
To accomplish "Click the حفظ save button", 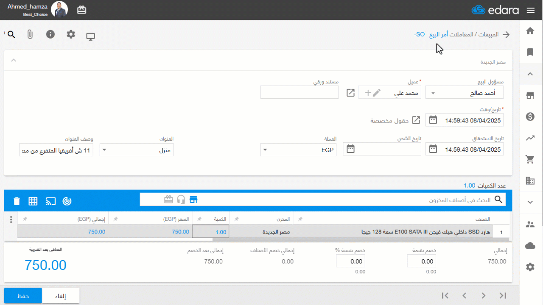I will coord(23,296).
